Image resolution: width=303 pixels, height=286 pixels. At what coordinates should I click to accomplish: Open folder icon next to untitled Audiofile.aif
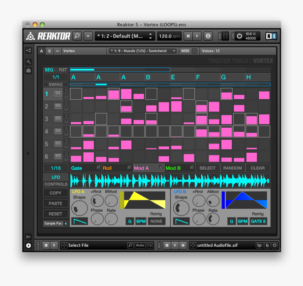(x=259, y=245)
